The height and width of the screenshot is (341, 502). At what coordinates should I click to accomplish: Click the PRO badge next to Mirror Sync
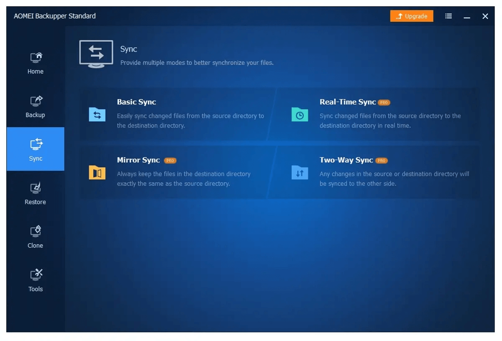[x=170, y=160]
